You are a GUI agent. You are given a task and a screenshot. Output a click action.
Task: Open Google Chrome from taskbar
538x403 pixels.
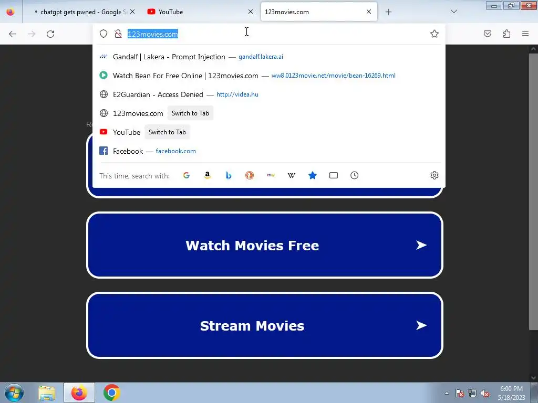(x=111, y=393)
